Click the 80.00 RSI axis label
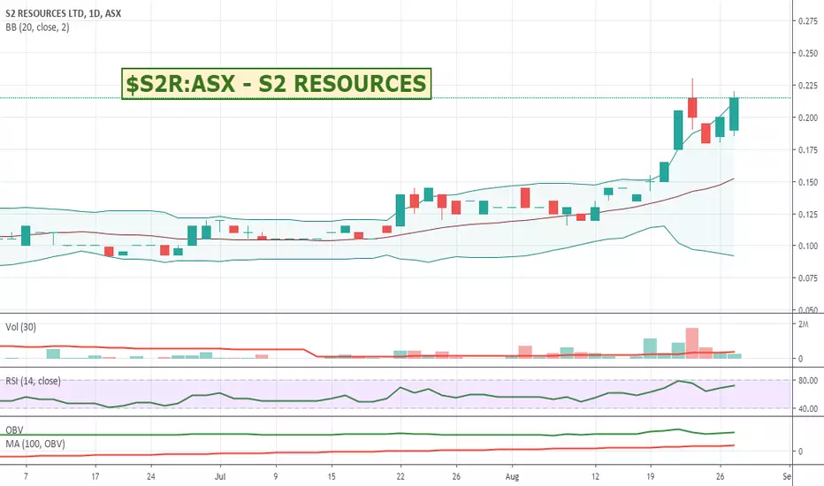Image resolution: width=824 pixels, height=486 pixels. click(808, 380)
